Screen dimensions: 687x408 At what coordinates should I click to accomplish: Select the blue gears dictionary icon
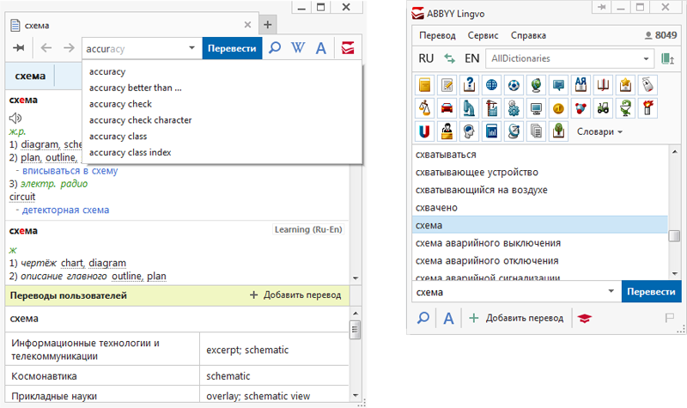point(514,108)
